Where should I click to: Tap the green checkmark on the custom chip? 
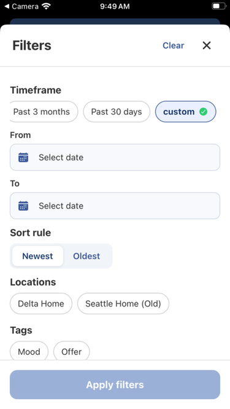203,112
